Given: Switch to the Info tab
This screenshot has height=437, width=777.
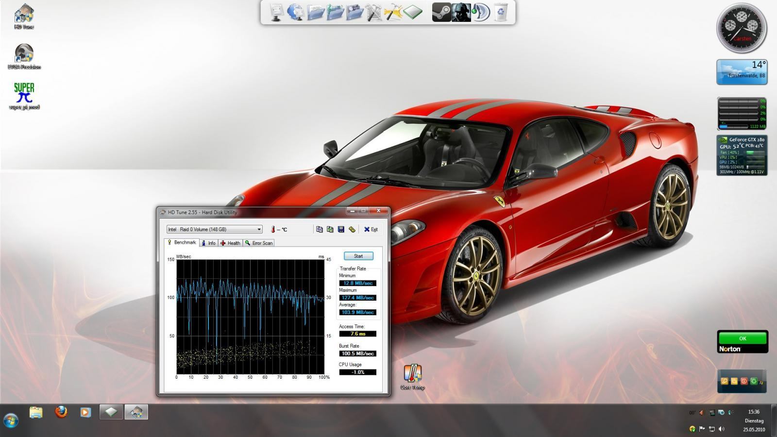Looking at the screenshot, I should tap(209, 243).
